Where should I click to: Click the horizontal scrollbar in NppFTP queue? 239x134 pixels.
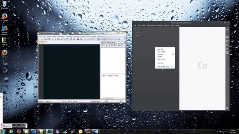click(113, 98)
